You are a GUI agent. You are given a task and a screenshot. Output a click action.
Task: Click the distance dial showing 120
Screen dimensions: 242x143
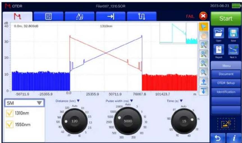click(74, 121)
